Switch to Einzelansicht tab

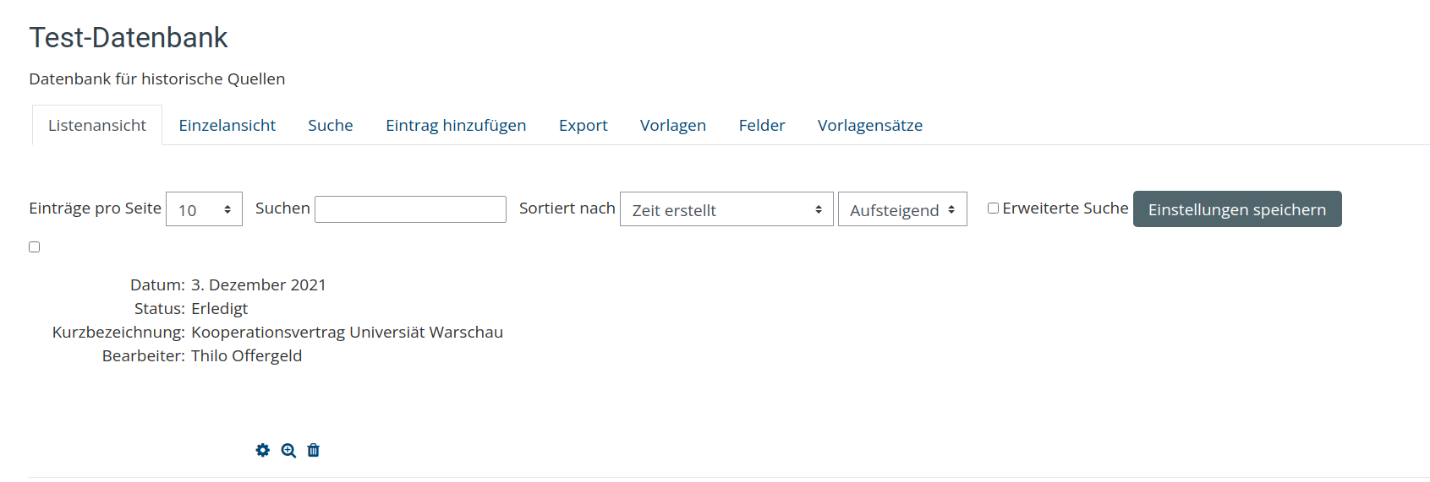coord(227,125)
